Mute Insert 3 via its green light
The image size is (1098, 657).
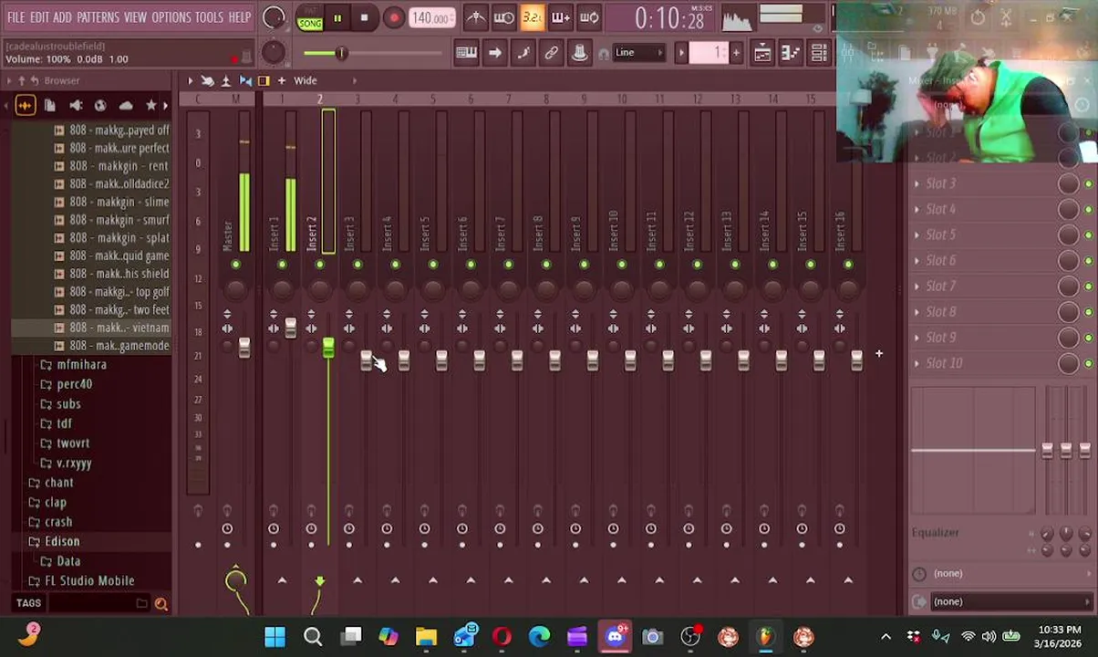357,265
